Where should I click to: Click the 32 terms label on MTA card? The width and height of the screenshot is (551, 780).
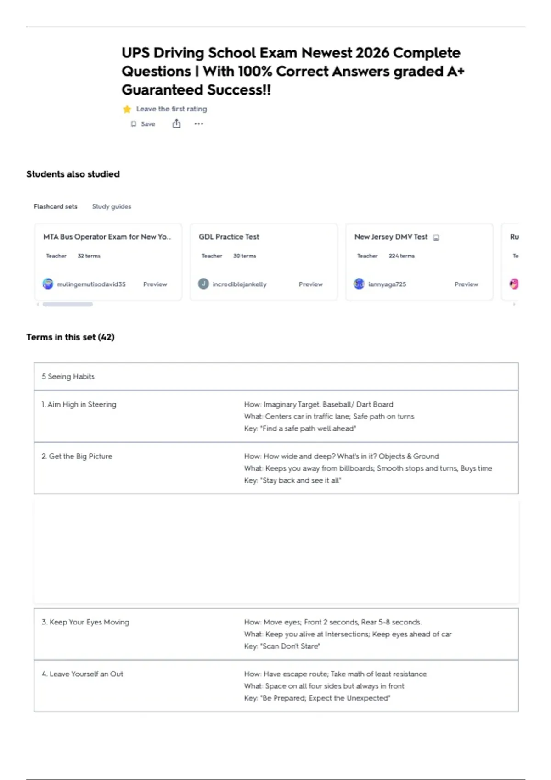point(89,256)
